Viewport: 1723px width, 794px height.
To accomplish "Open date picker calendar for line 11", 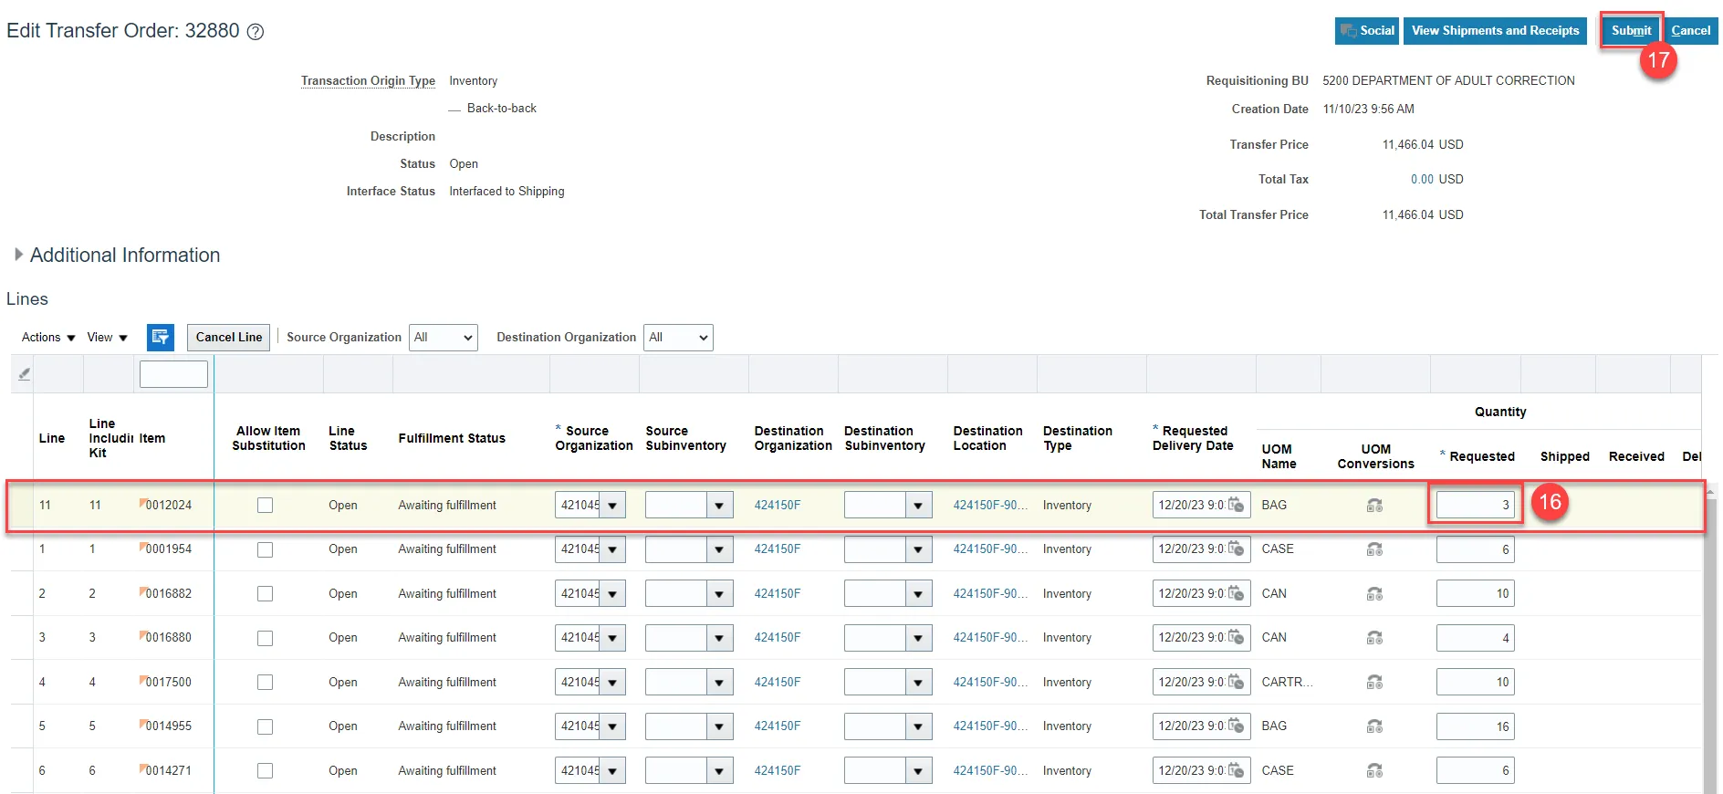I will pyautogui.click(x=1236, y=505).
